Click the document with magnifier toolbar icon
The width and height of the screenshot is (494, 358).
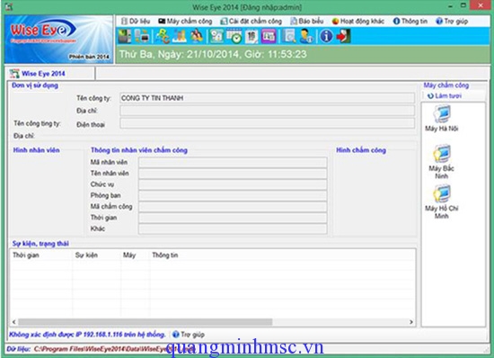(288, 36)
